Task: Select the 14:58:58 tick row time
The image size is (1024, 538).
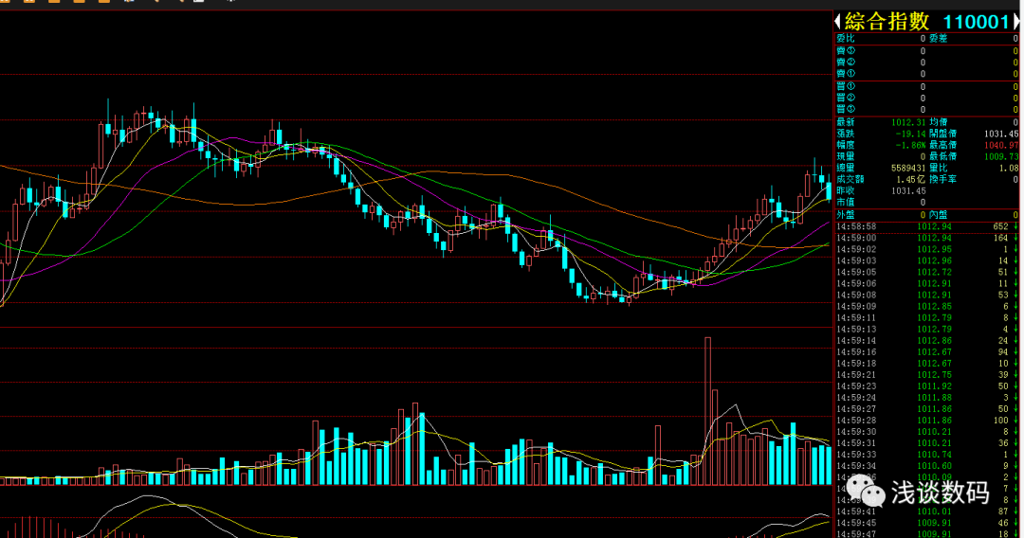Action: pyautogui.click(x=856, y=226)
